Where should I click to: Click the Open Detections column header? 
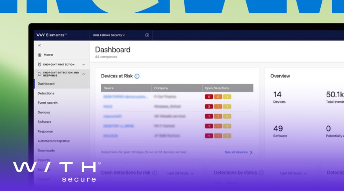(x=217, y=88)
